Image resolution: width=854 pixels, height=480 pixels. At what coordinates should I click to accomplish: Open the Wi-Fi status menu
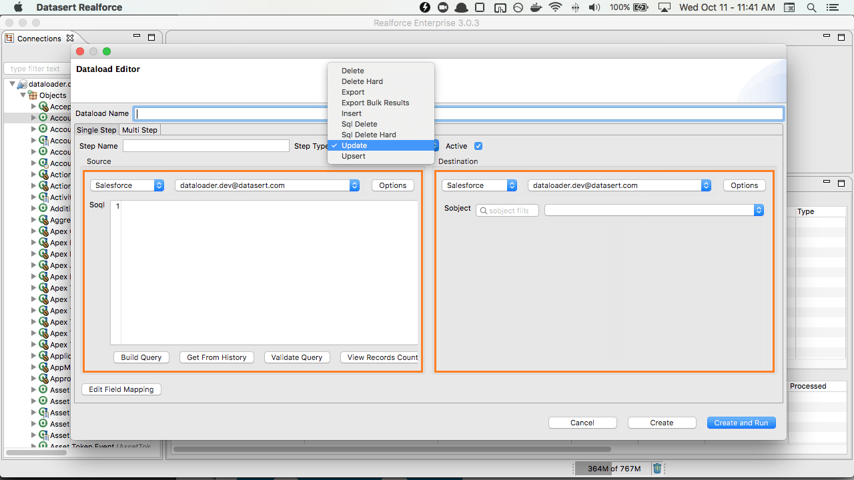coord(555,7)
